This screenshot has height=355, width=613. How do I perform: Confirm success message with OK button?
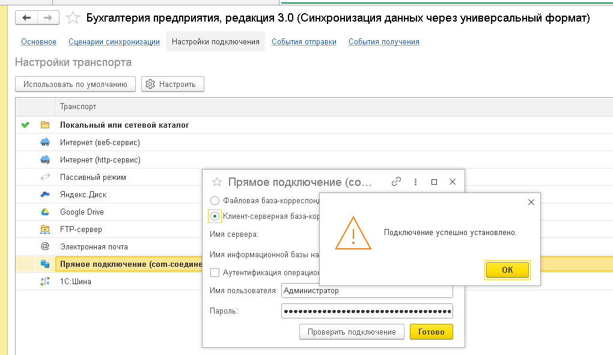[x=507, y=270]
